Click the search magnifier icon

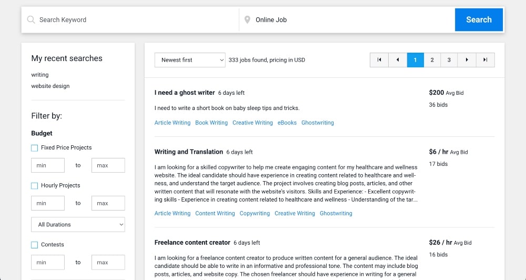coord(31,20)
